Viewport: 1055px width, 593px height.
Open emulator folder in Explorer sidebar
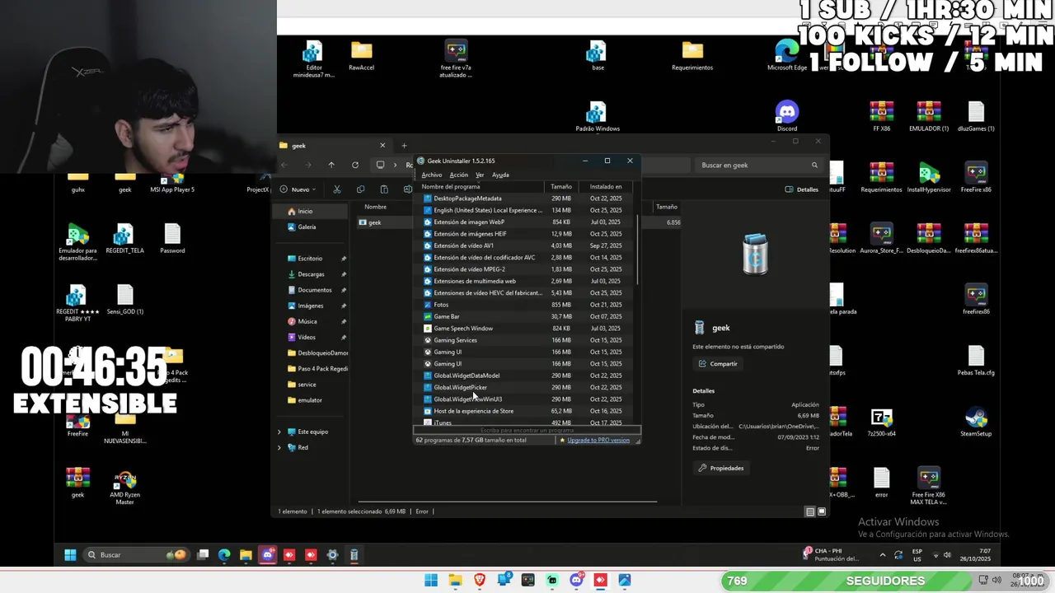[x=310, y=400]
